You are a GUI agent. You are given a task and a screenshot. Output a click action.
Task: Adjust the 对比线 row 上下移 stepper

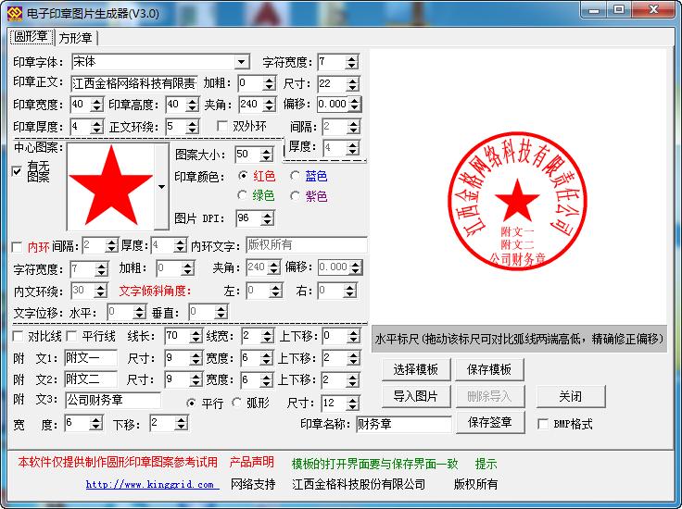coord(353,336)
